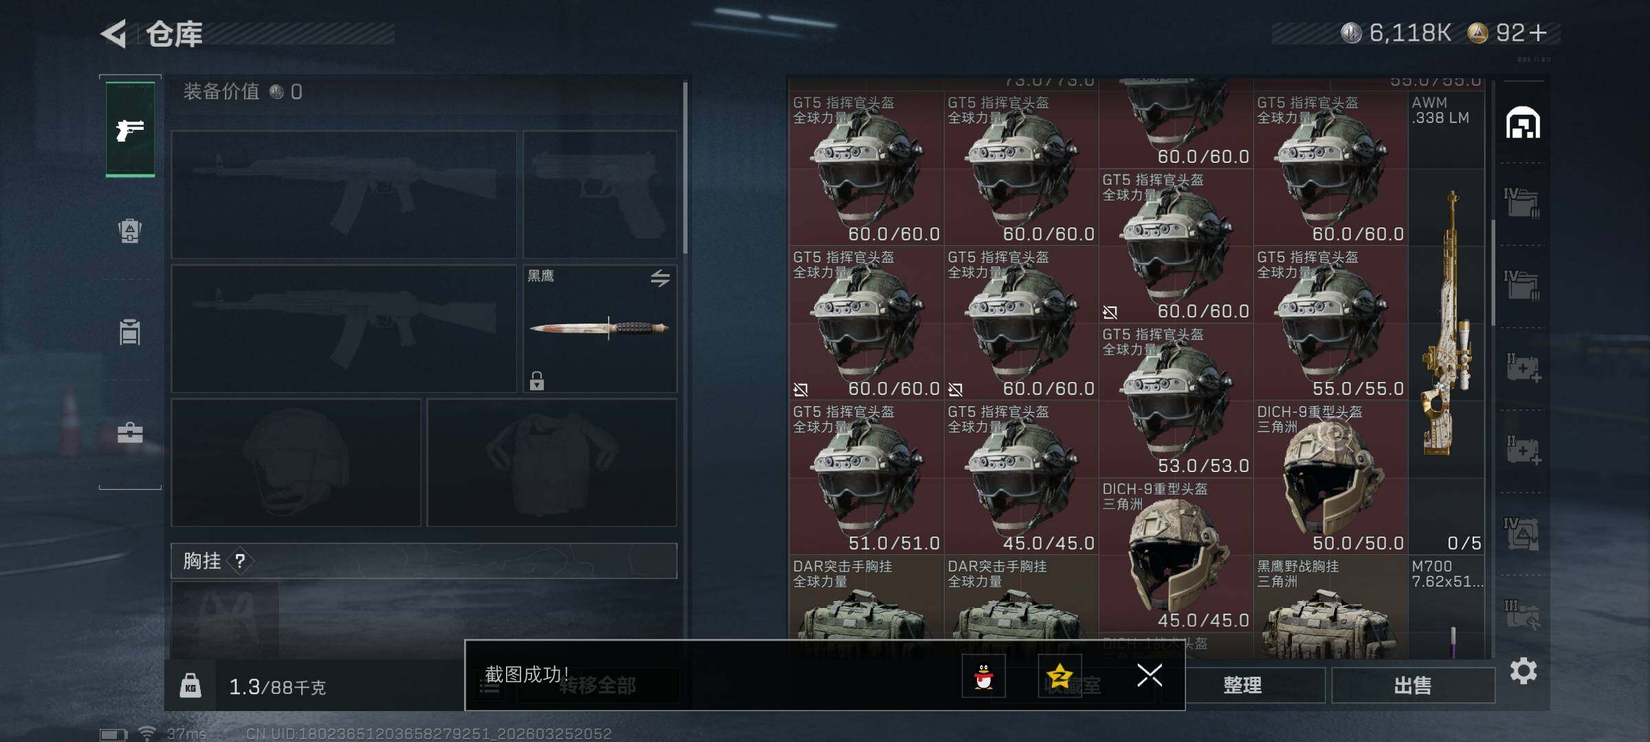The height and width of the screenshot is (742, 1650).
Task: Click the main stash home icon
Action: coord(1523,123)
